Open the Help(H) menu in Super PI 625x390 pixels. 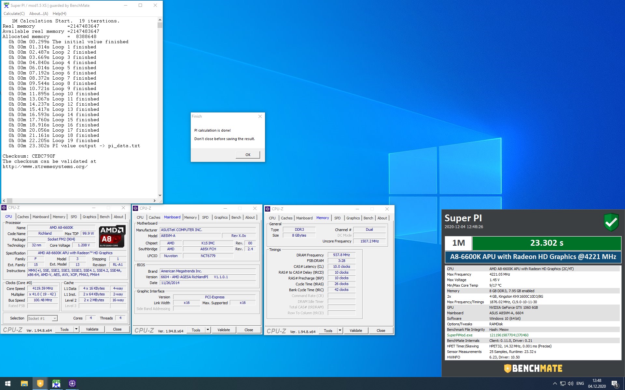(x=59, y=14)
